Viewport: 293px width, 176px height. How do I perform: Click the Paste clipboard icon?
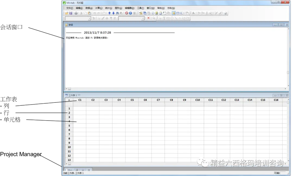(x=90, y=13)
